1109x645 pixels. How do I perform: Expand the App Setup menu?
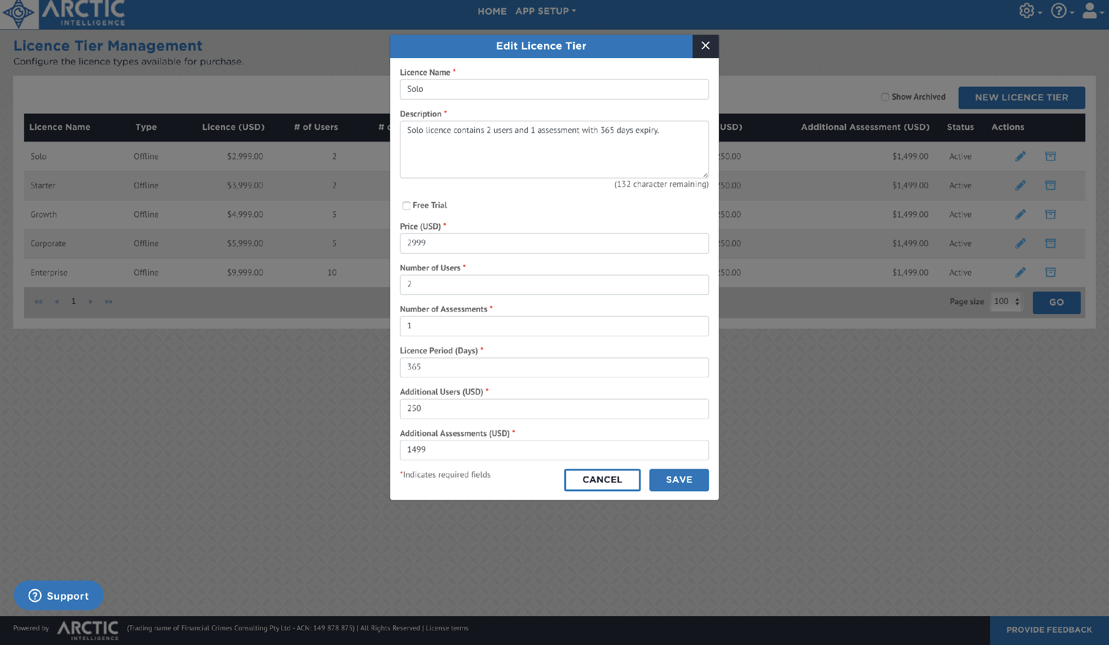(x=546, y=11)
